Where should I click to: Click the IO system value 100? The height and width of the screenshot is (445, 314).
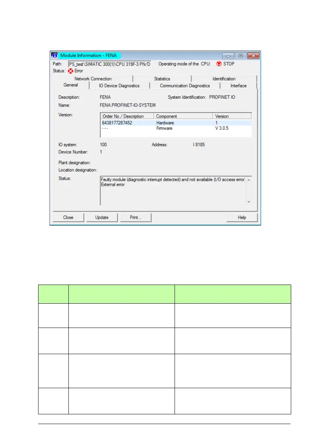pos(103,145)
